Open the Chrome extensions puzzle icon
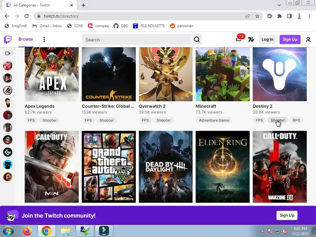This screenshot has height=237, width=316. pyautogui.click(x=279, y=16)
